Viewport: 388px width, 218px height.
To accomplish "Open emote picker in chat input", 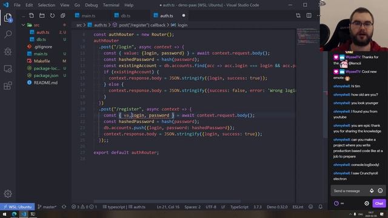I will pos(380,191).
